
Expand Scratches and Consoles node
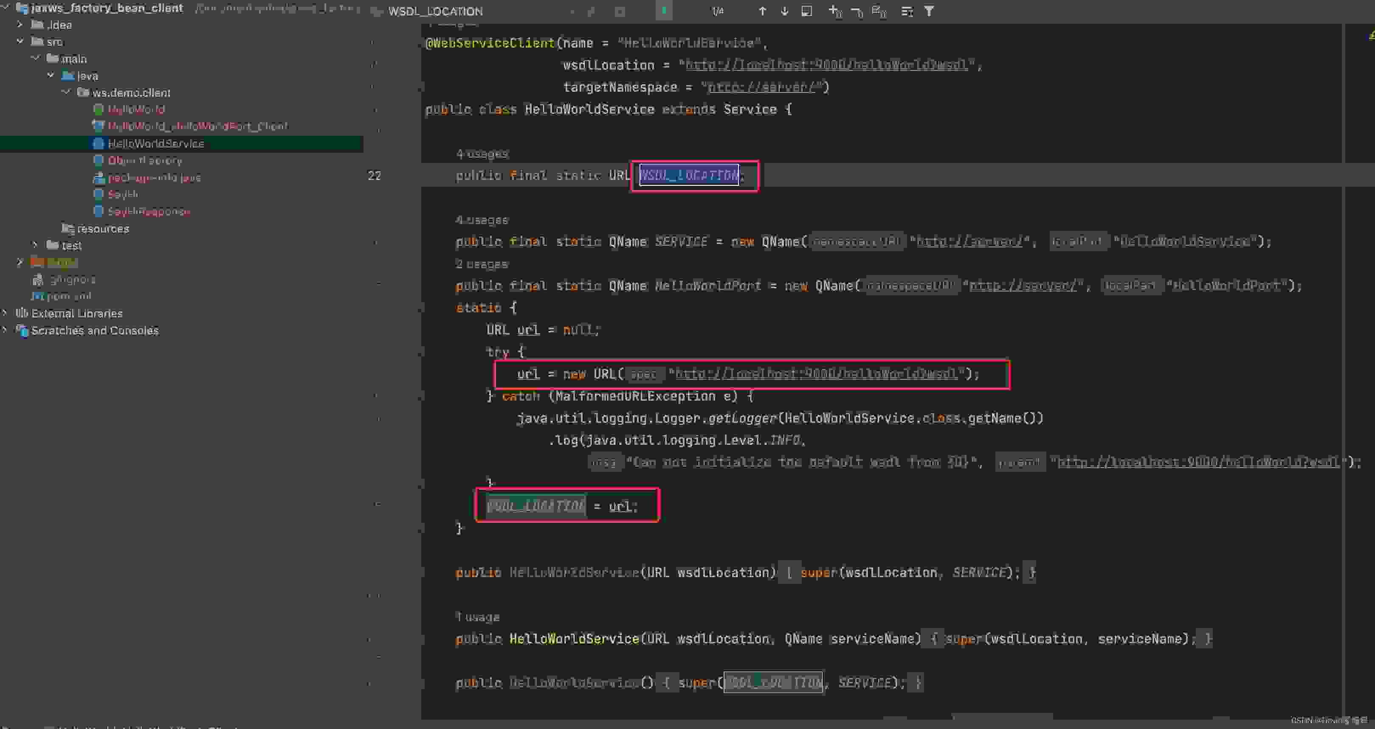(5, 330)
